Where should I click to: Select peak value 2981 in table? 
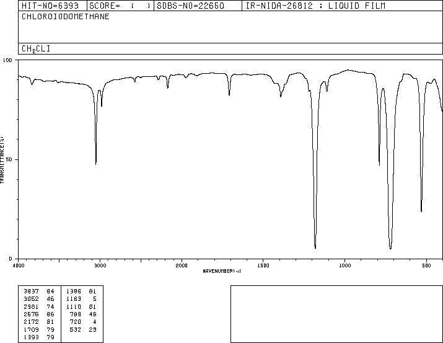click(x=32, y=306)
